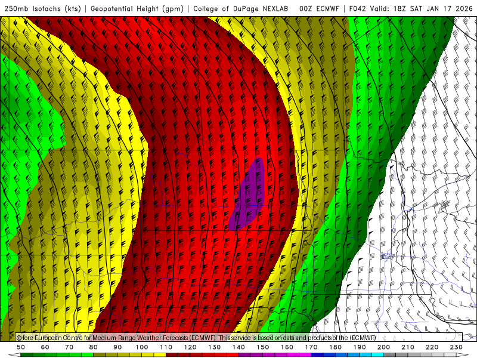The width and height of the screenshot is (477, 358).
Task: Click the "250mb Isotachs (kts)" title text
Action: tap(42, 8)
